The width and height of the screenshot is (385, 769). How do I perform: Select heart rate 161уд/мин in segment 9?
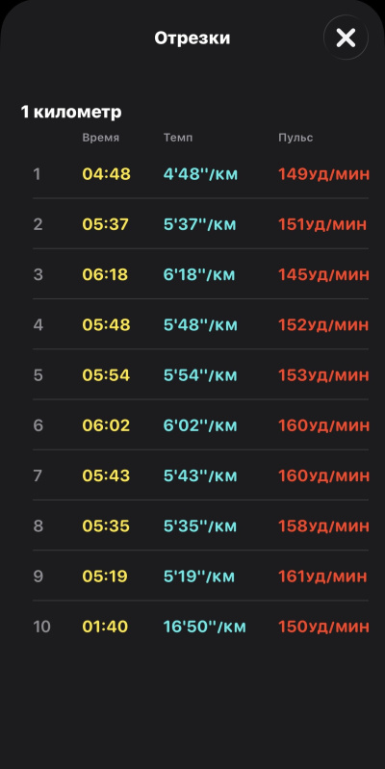click(322, 577)
